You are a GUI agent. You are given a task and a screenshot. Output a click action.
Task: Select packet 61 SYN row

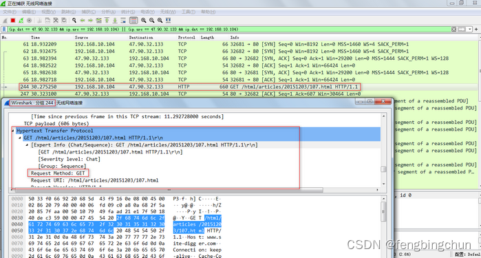(239, 44)
